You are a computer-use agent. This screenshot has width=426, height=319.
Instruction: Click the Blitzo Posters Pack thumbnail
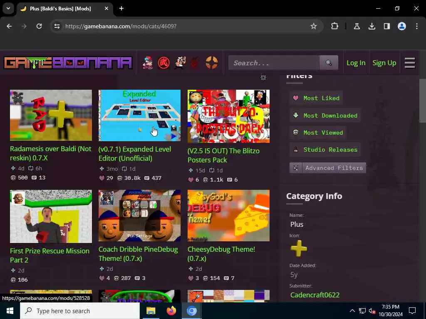tap(228, 116)
